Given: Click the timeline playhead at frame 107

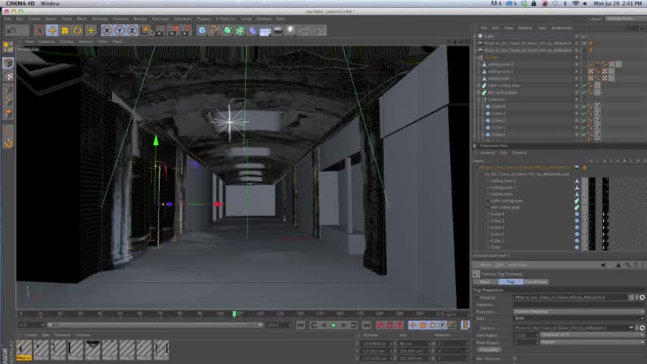Looking at the screenshot, I should (x=234, y=314).
